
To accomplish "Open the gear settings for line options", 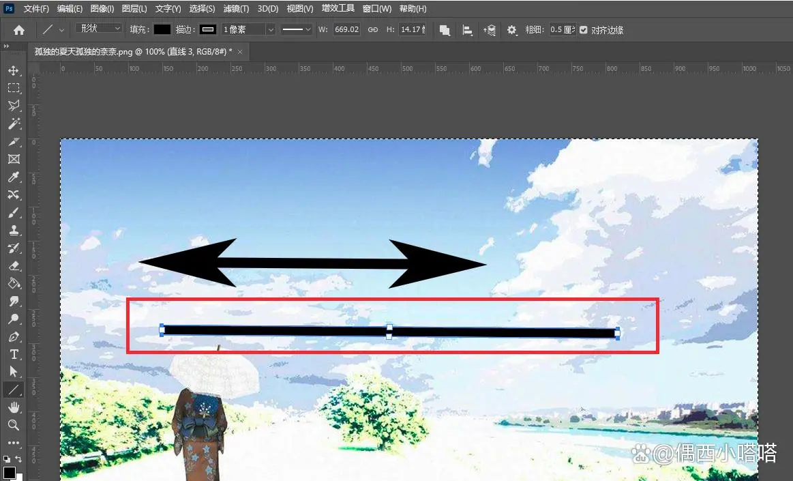I will point(512,30).
